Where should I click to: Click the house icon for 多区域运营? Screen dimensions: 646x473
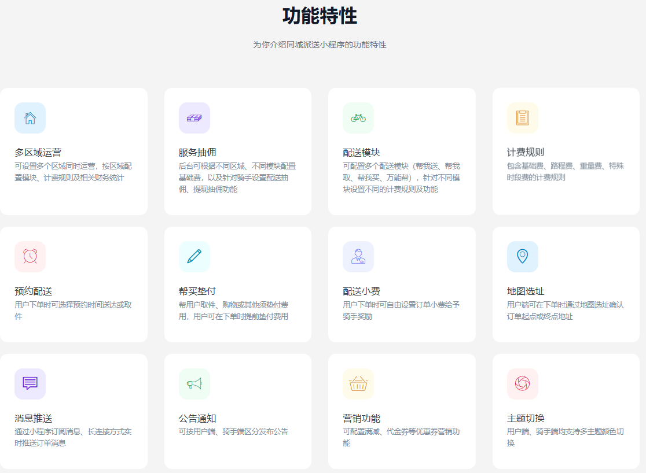point(30,118)
